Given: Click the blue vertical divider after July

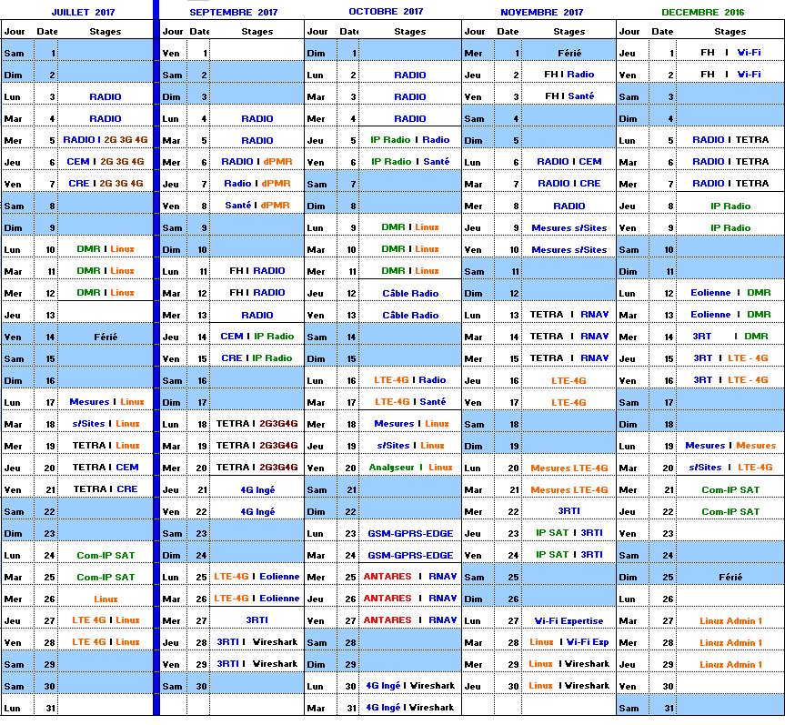Looking at the screenshot, I should (156, 364).
